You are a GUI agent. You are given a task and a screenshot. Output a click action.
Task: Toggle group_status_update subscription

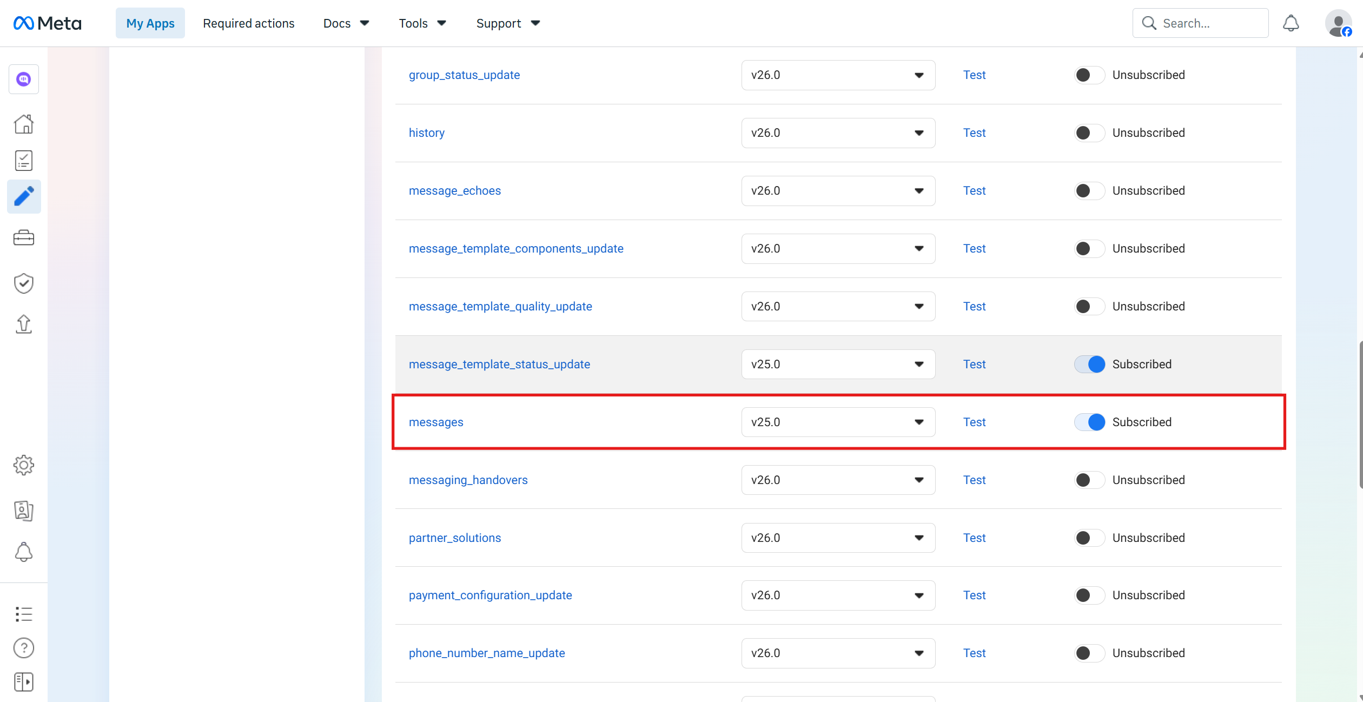click(x=1089, y=75)
